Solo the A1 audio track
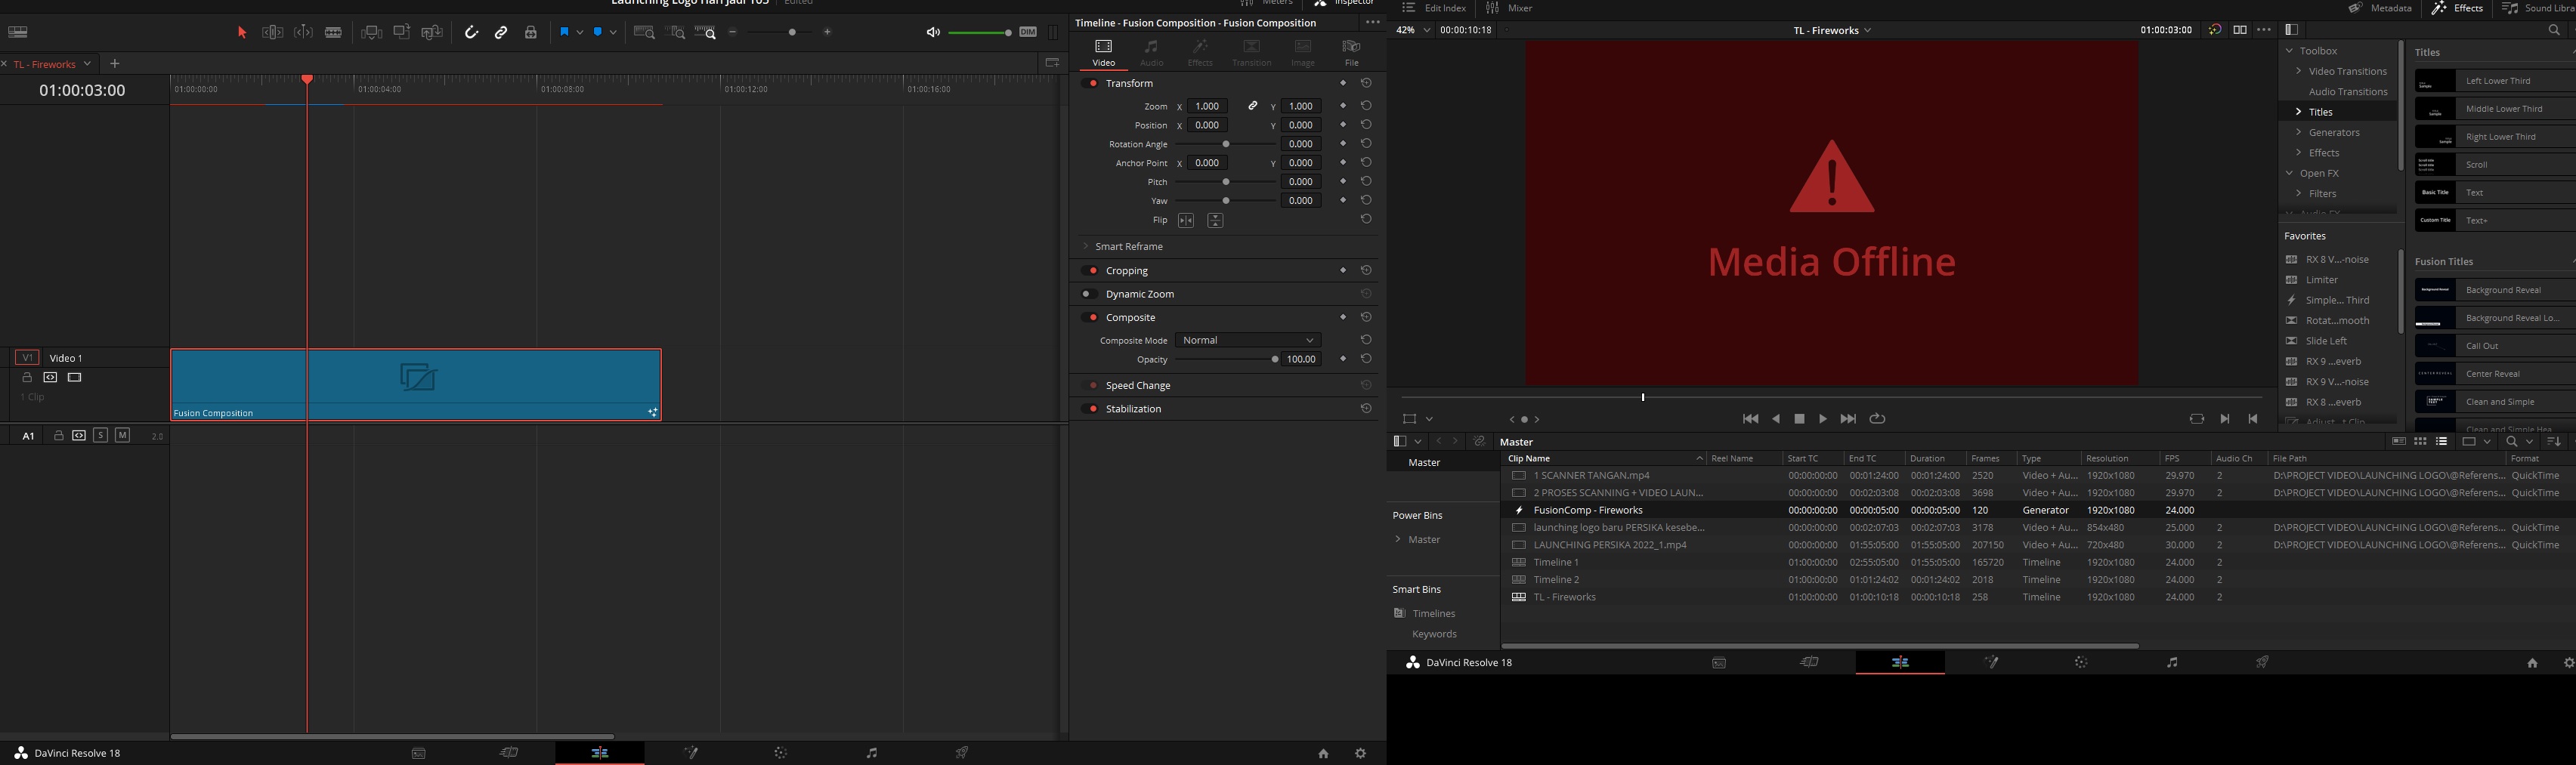The image size is (2576, 765). tap(101, 436)
